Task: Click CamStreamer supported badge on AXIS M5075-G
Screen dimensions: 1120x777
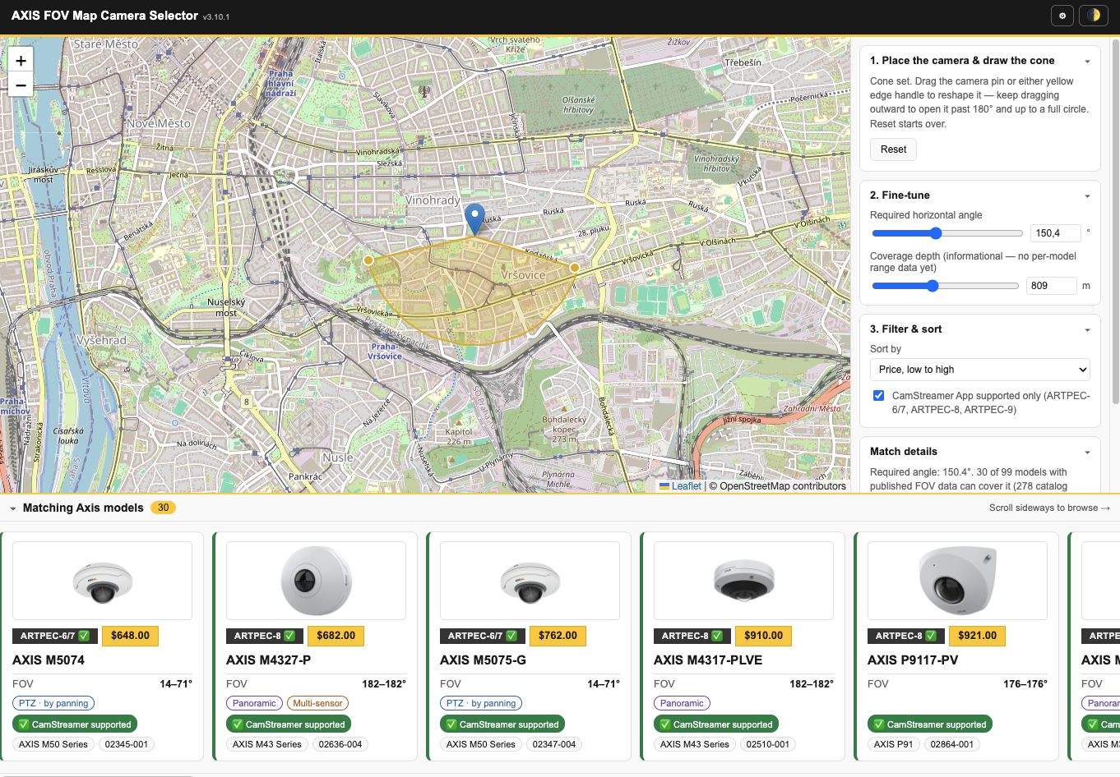Action: (x=502, y=724)
